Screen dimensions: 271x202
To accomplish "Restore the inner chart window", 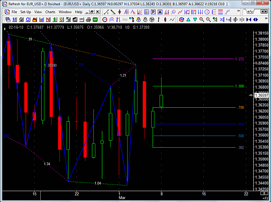I will pos(92,12).
